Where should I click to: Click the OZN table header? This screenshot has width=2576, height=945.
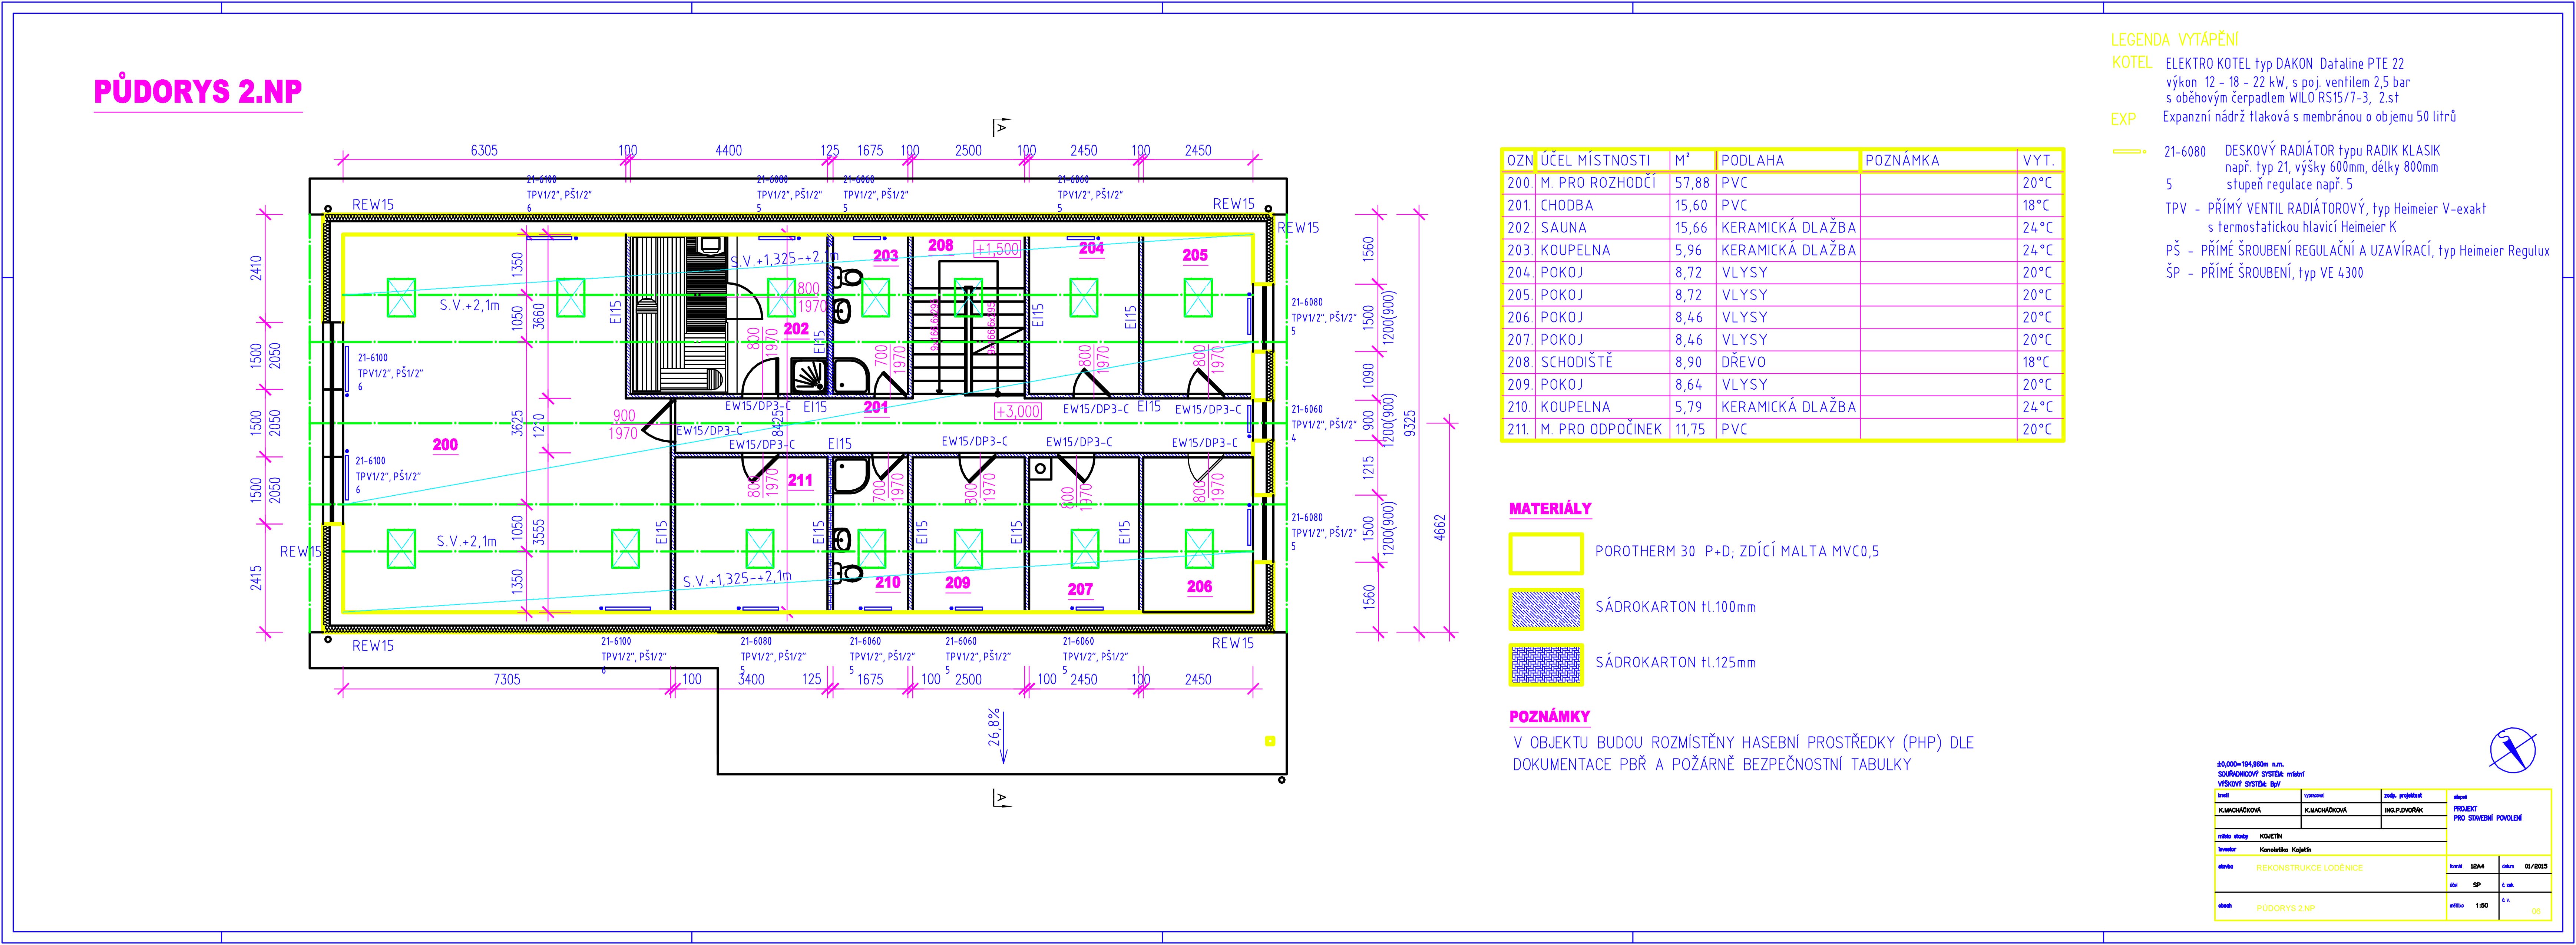click(1520, 160)
